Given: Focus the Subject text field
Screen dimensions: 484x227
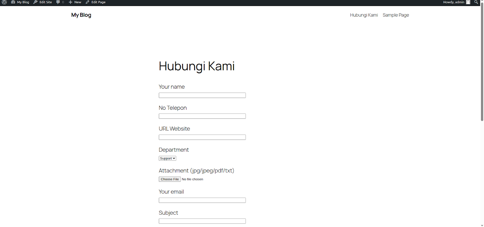Looking at the screenshot, I should click(202, 221).
